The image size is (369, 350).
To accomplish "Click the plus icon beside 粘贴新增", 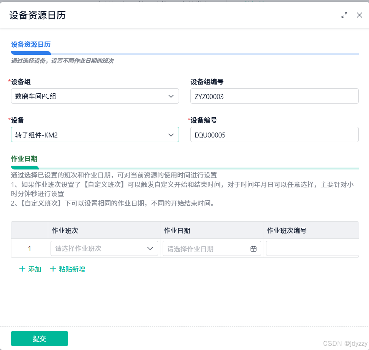I will coord(53,269).
